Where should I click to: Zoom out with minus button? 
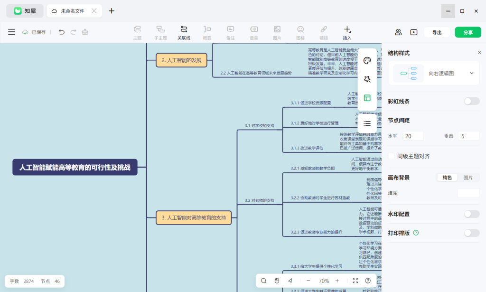click(x=308, y=281)
